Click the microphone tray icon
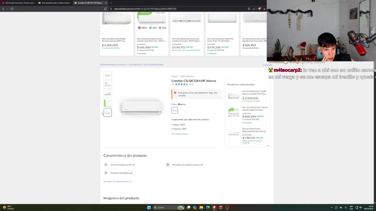The width and height of the screenshot is (376, 211). tap(346, 207)
